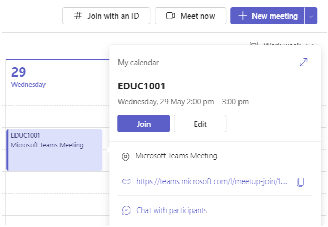328x227 pixels.
Task: Click the plus icon in New meeting
Action: [x=243, y=16]
